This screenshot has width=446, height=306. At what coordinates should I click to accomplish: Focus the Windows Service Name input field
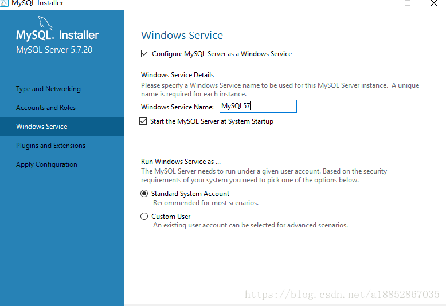tap(258, 106)
